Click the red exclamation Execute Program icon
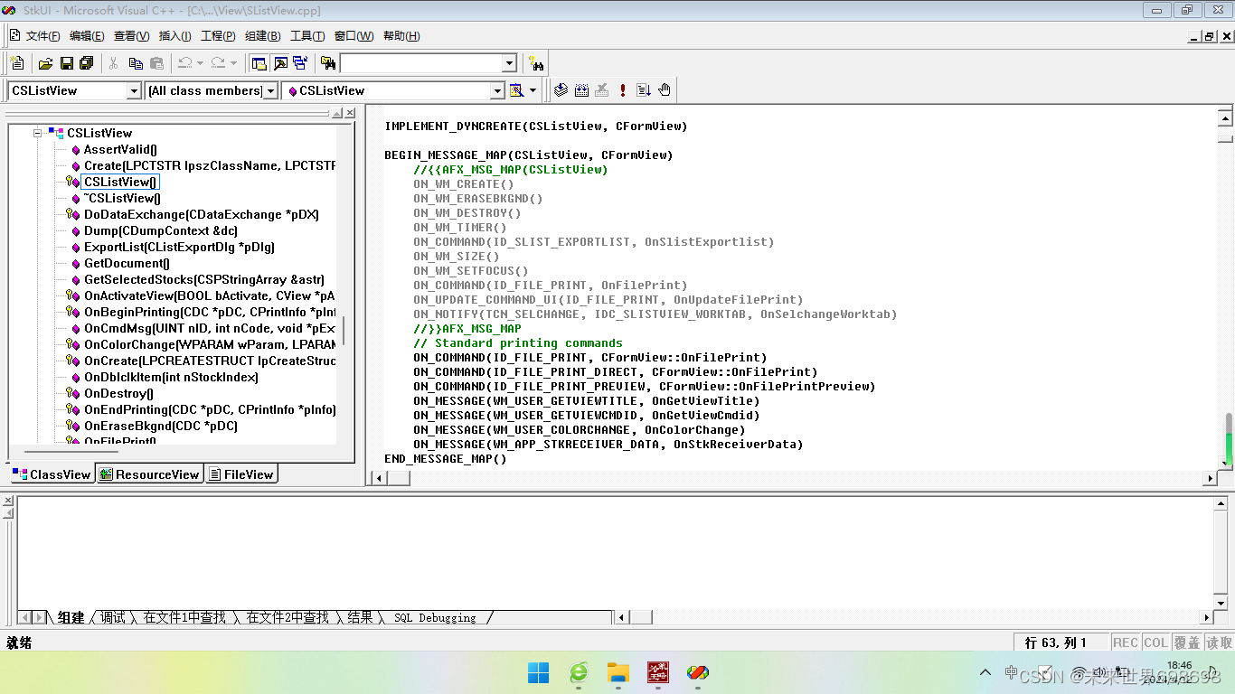 [623, 90]
